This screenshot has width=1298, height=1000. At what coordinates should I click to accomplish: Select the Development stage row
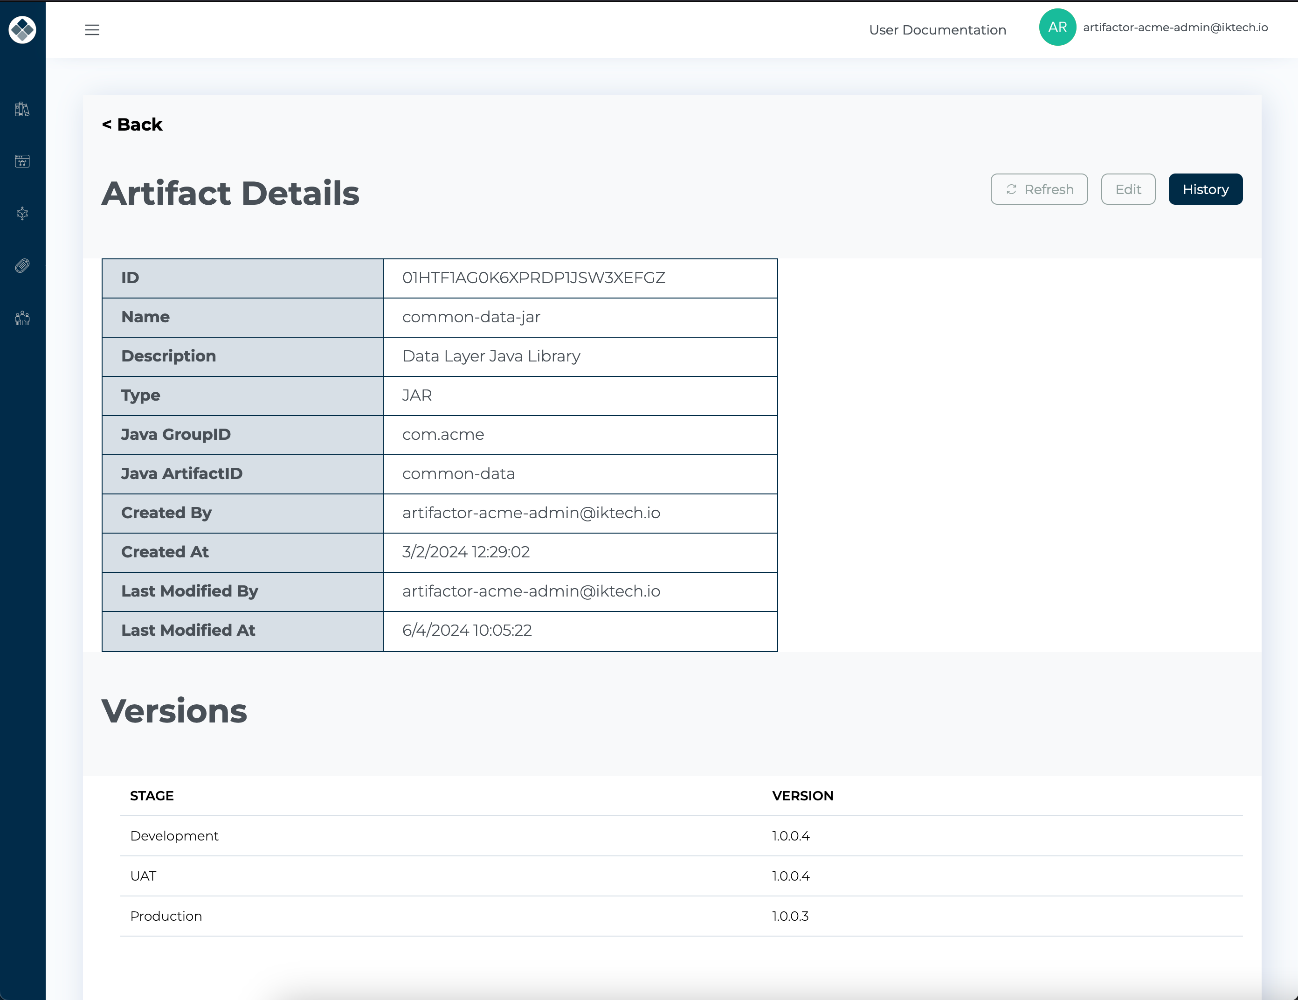174,835
